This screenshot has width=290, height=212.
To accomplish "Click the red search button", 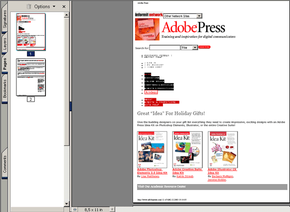I will 204,47.
